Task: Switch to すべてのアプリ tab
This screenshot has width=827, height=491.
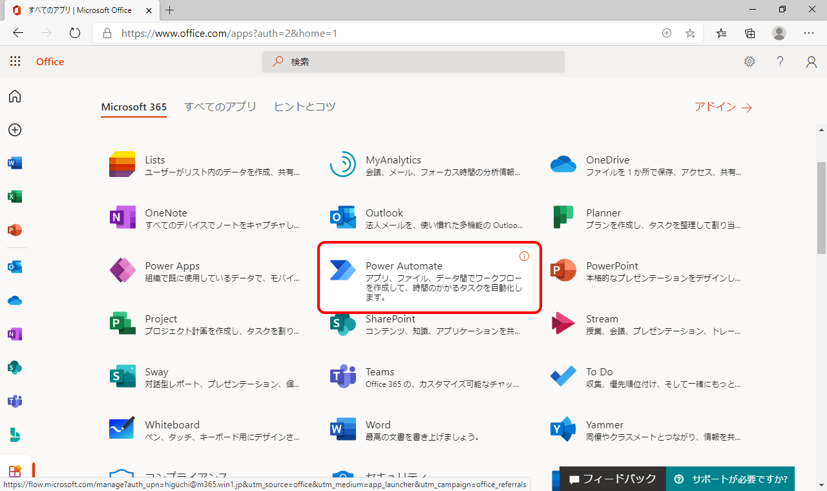Action: coord(220,107)
